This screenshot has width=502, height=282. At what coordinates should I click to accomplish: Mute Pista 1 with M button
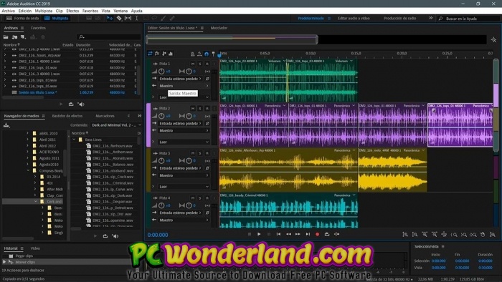tap(193, 64)
